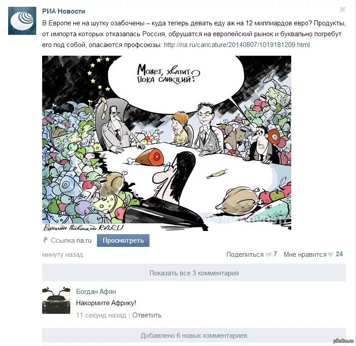Open the sanctions caricature image
This screenshot has height=346, width=356.
[167, 143]
